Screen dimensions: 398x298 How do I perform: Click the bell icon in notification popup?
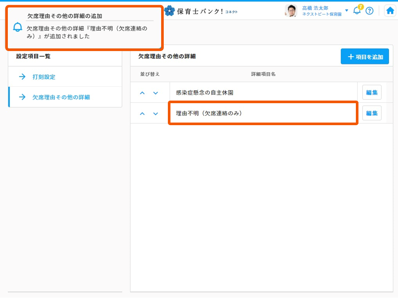coord(18,27)
